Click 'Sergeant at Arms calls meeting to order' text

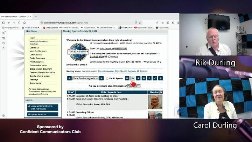coord(97,96)
